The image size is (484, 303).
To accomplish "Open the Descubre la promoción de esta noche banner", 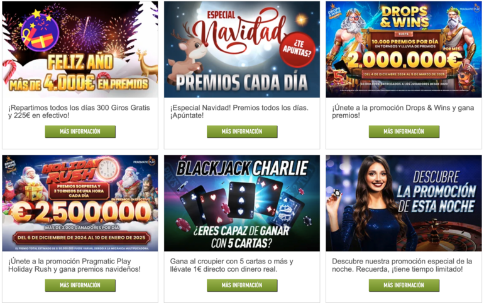I will pos(404,203).
